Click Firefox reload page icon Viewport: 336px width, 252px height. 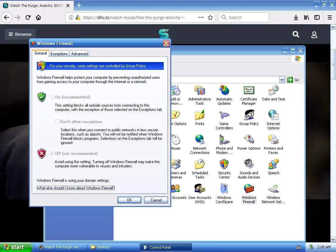(x=28, y=17)
